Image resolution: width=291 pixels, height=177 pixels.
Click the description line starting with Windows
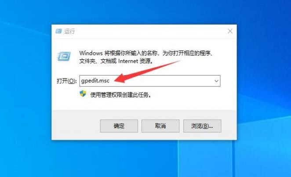click(x=146, y=53)
